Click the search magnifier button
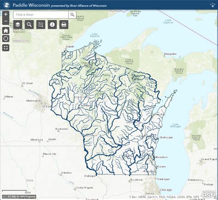This screenshot has height=200, width=218. click(72, 15)
